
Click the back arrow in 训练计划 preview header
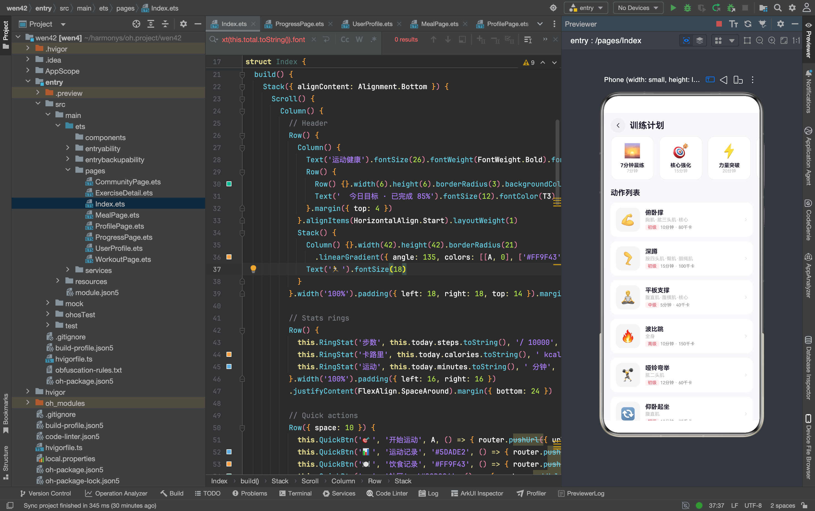[x=618, y=125]
